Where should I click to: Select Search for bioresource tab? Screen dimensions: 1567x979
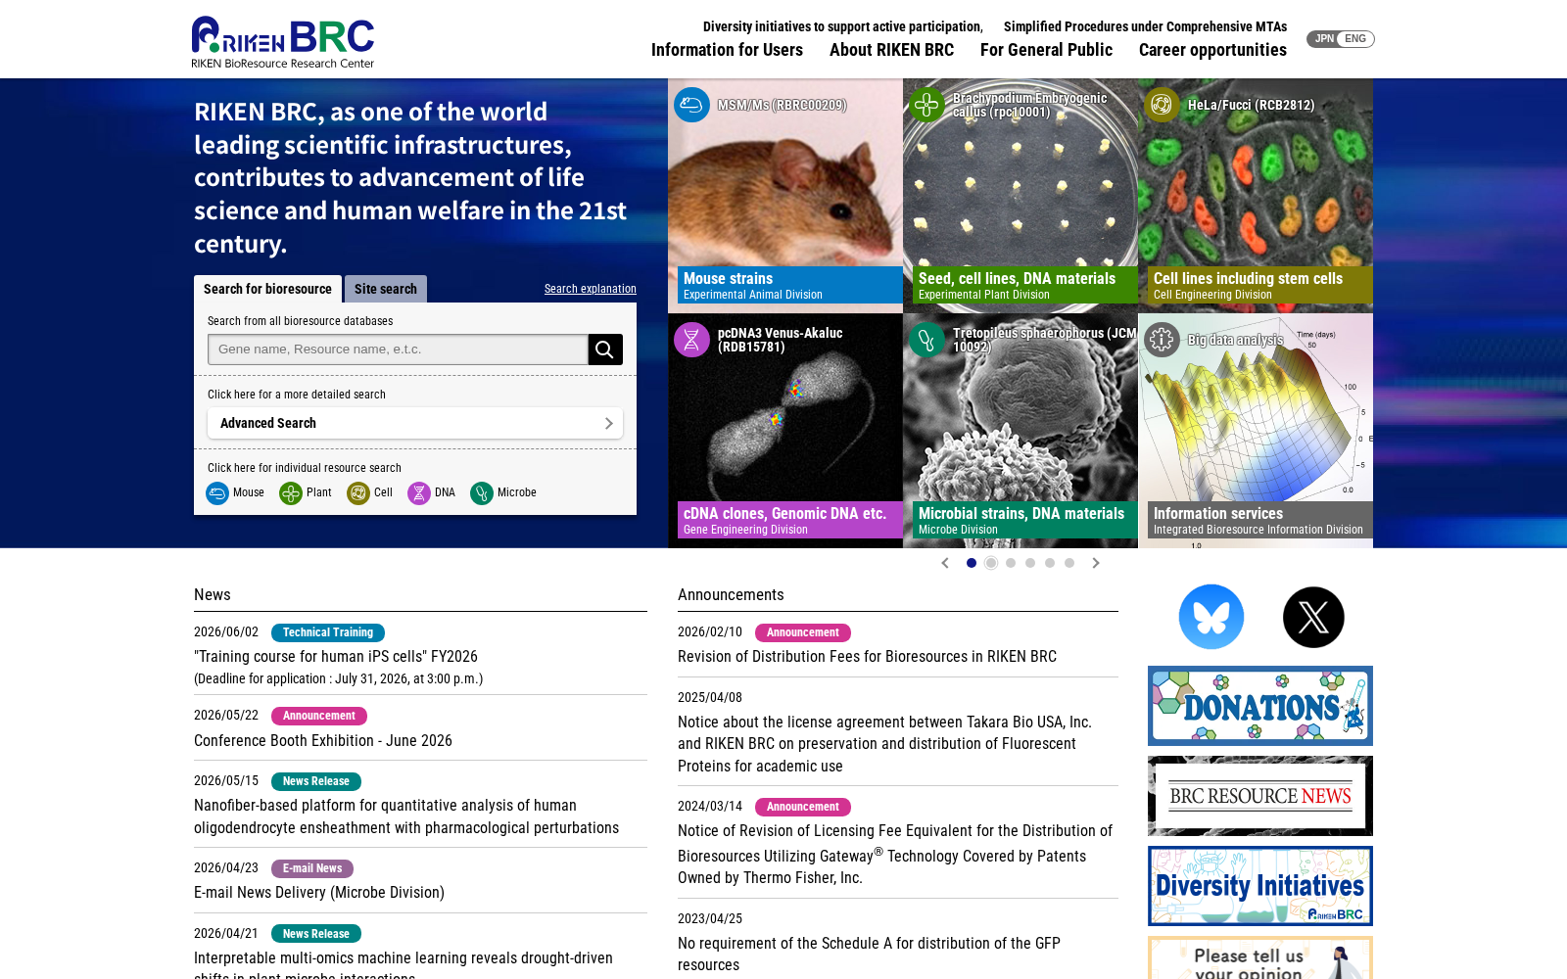click(267, 289)
